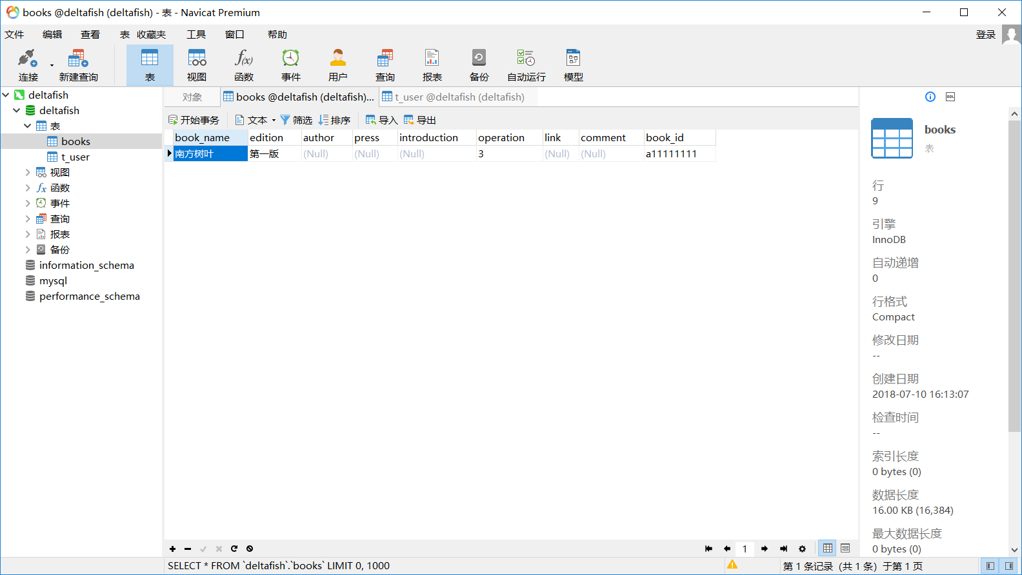Switch to form view toggle
1022x575 pixels.
click(845, 548)
